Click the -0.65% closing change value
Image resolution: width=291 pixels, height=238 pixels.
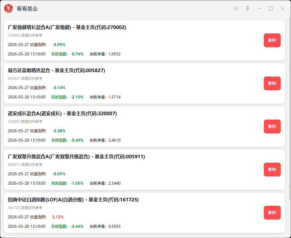click(x=59, y=174)
